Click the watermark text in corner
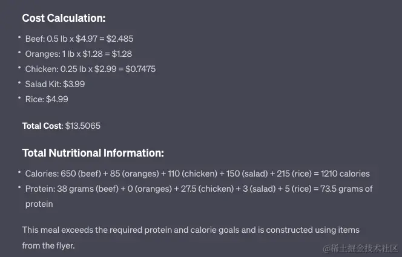402x257 pixels. [360, 249]
